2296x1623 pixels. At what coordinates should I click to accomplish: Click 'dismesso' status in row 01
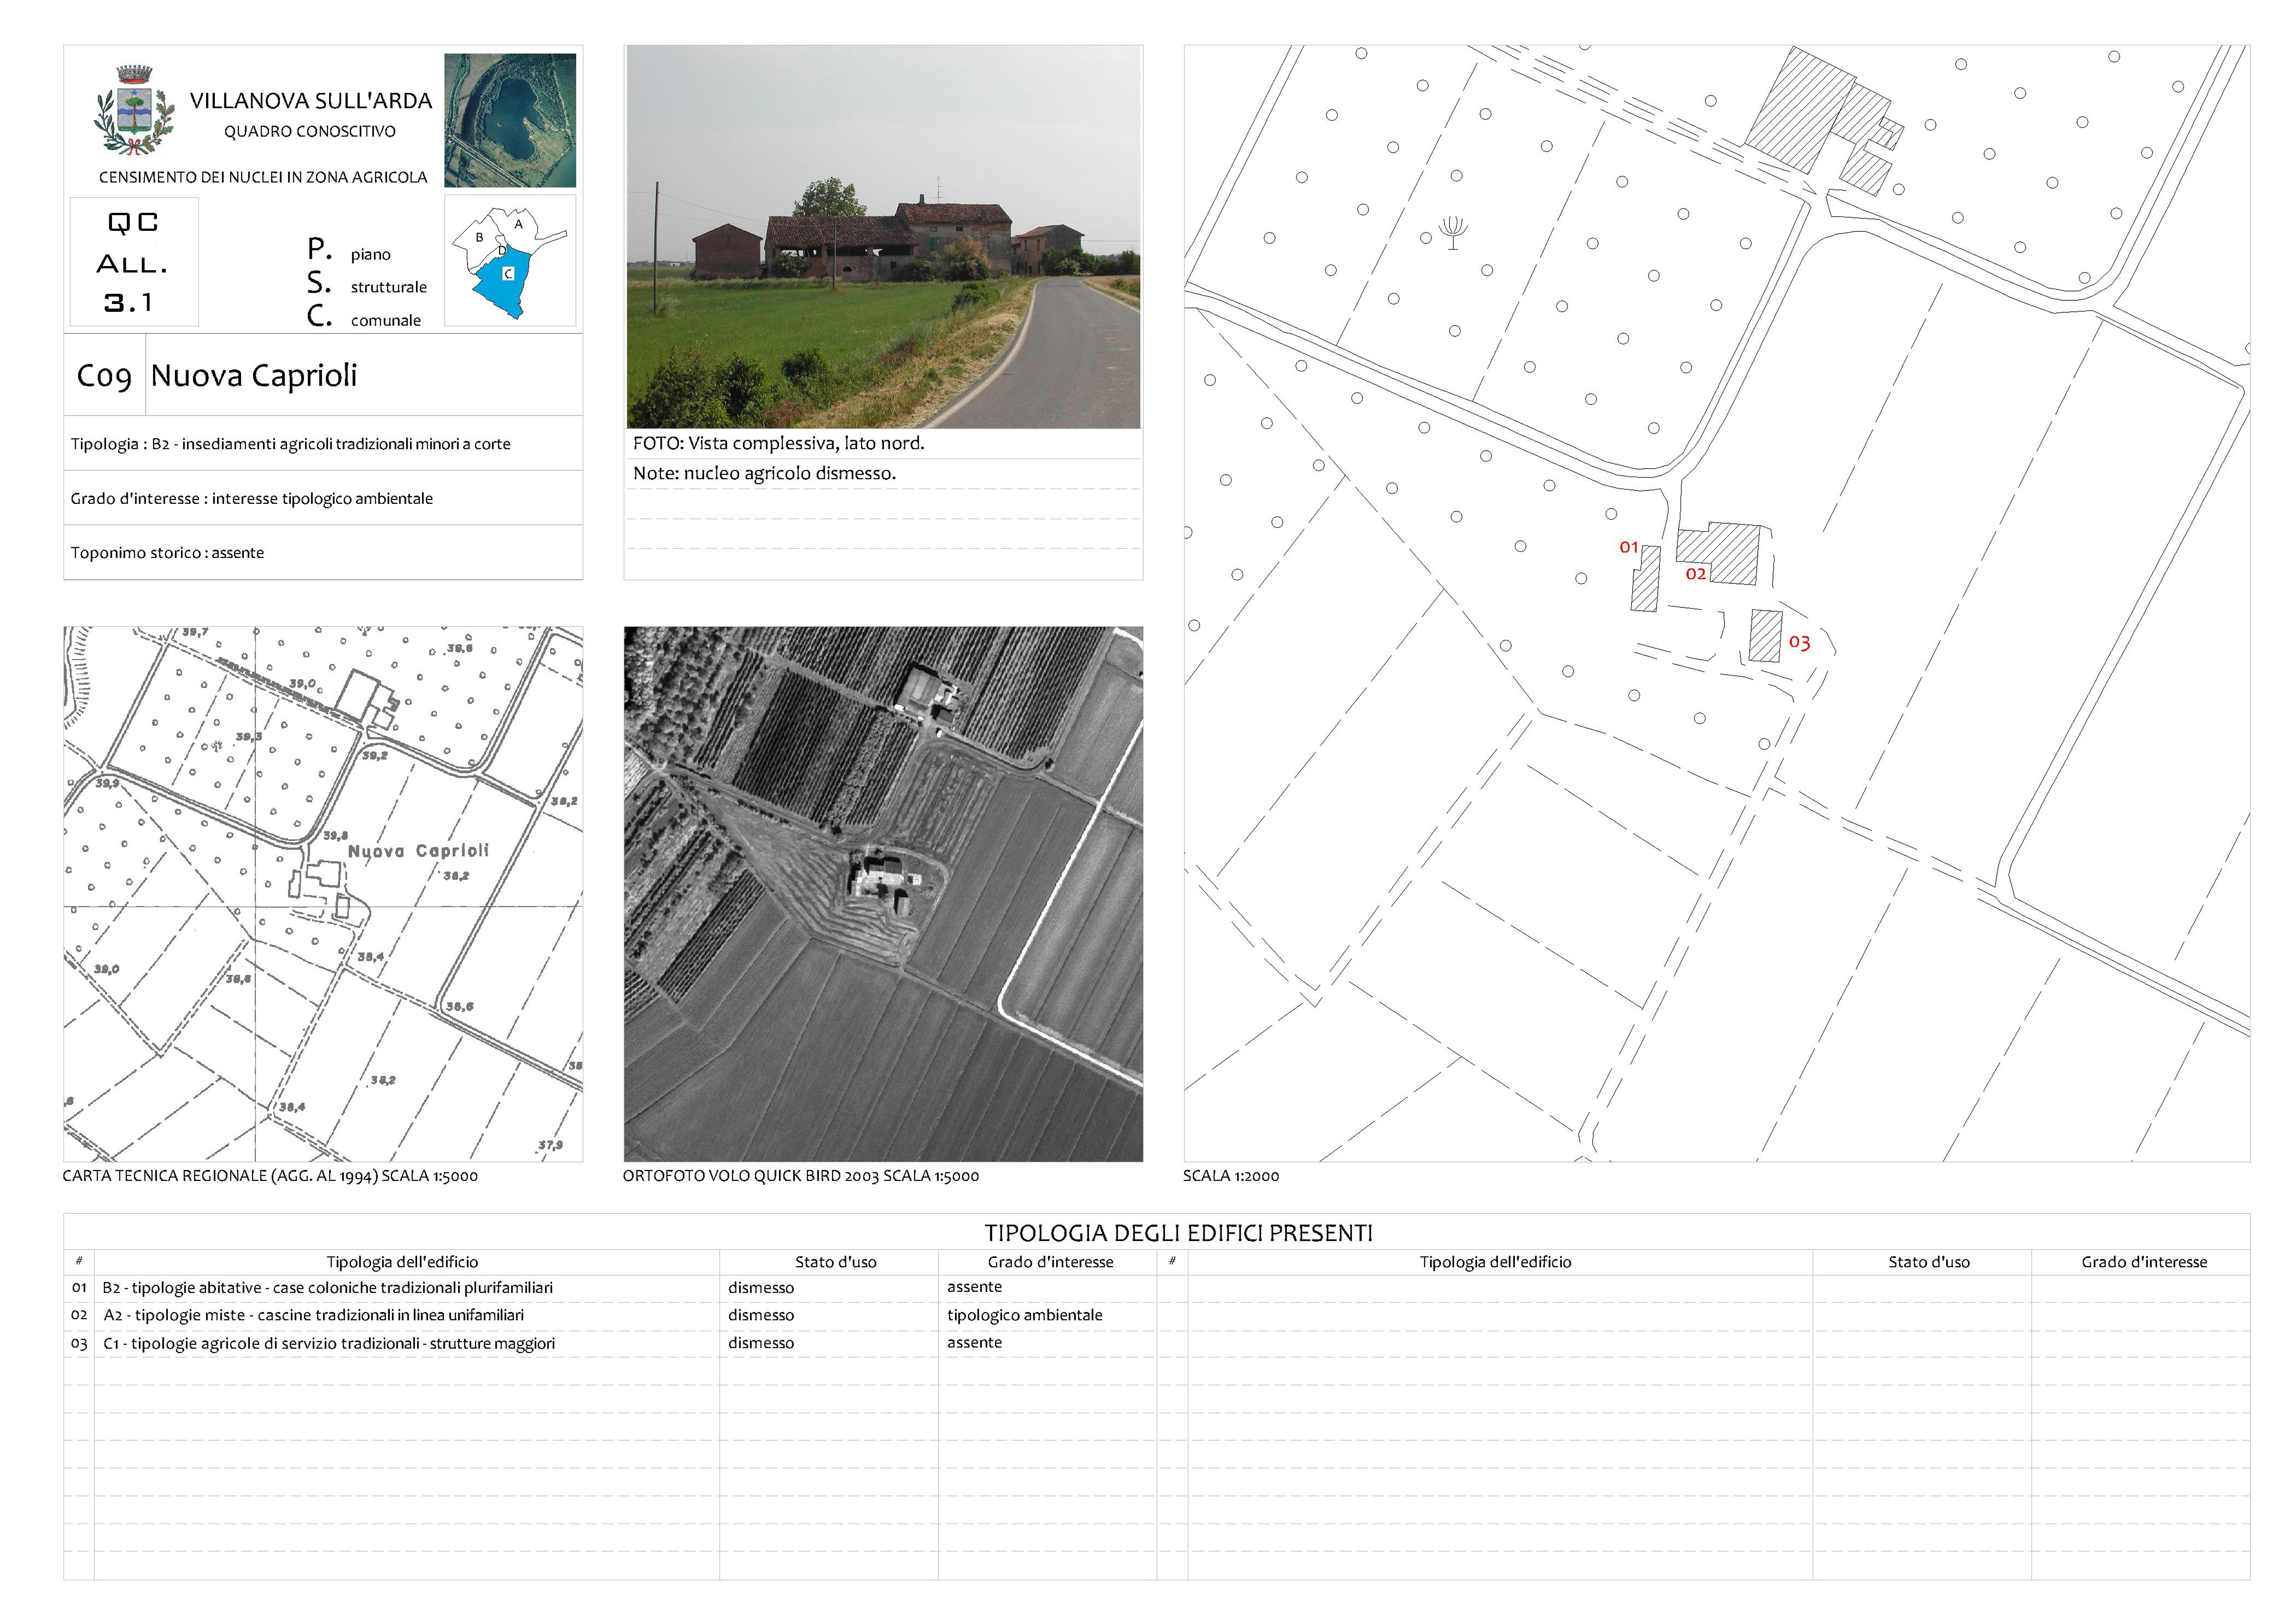click(x=761, y=1288)
